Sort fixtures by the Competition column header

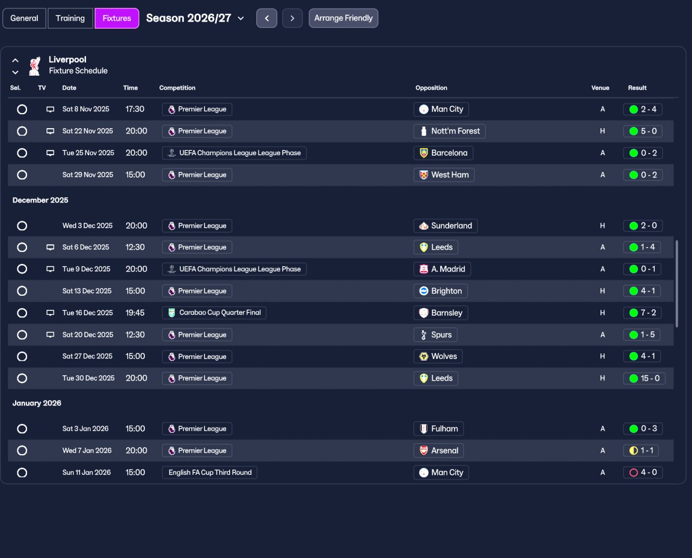[177, 88]
